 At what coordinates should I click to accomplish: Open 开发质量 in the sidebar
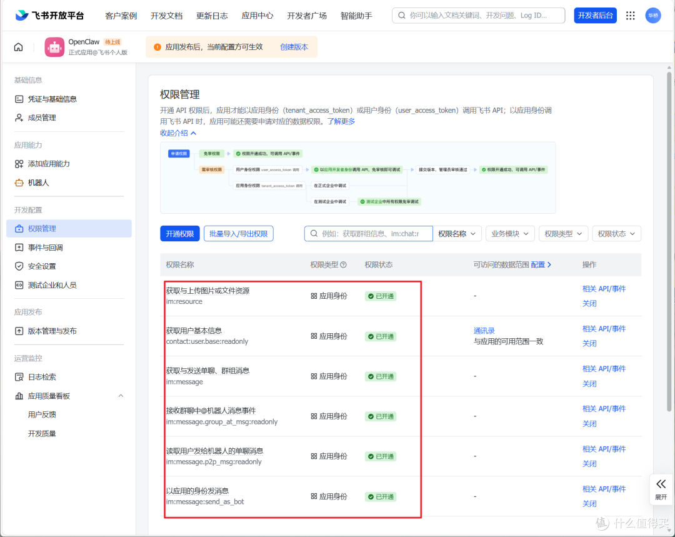tap(42, 434)
